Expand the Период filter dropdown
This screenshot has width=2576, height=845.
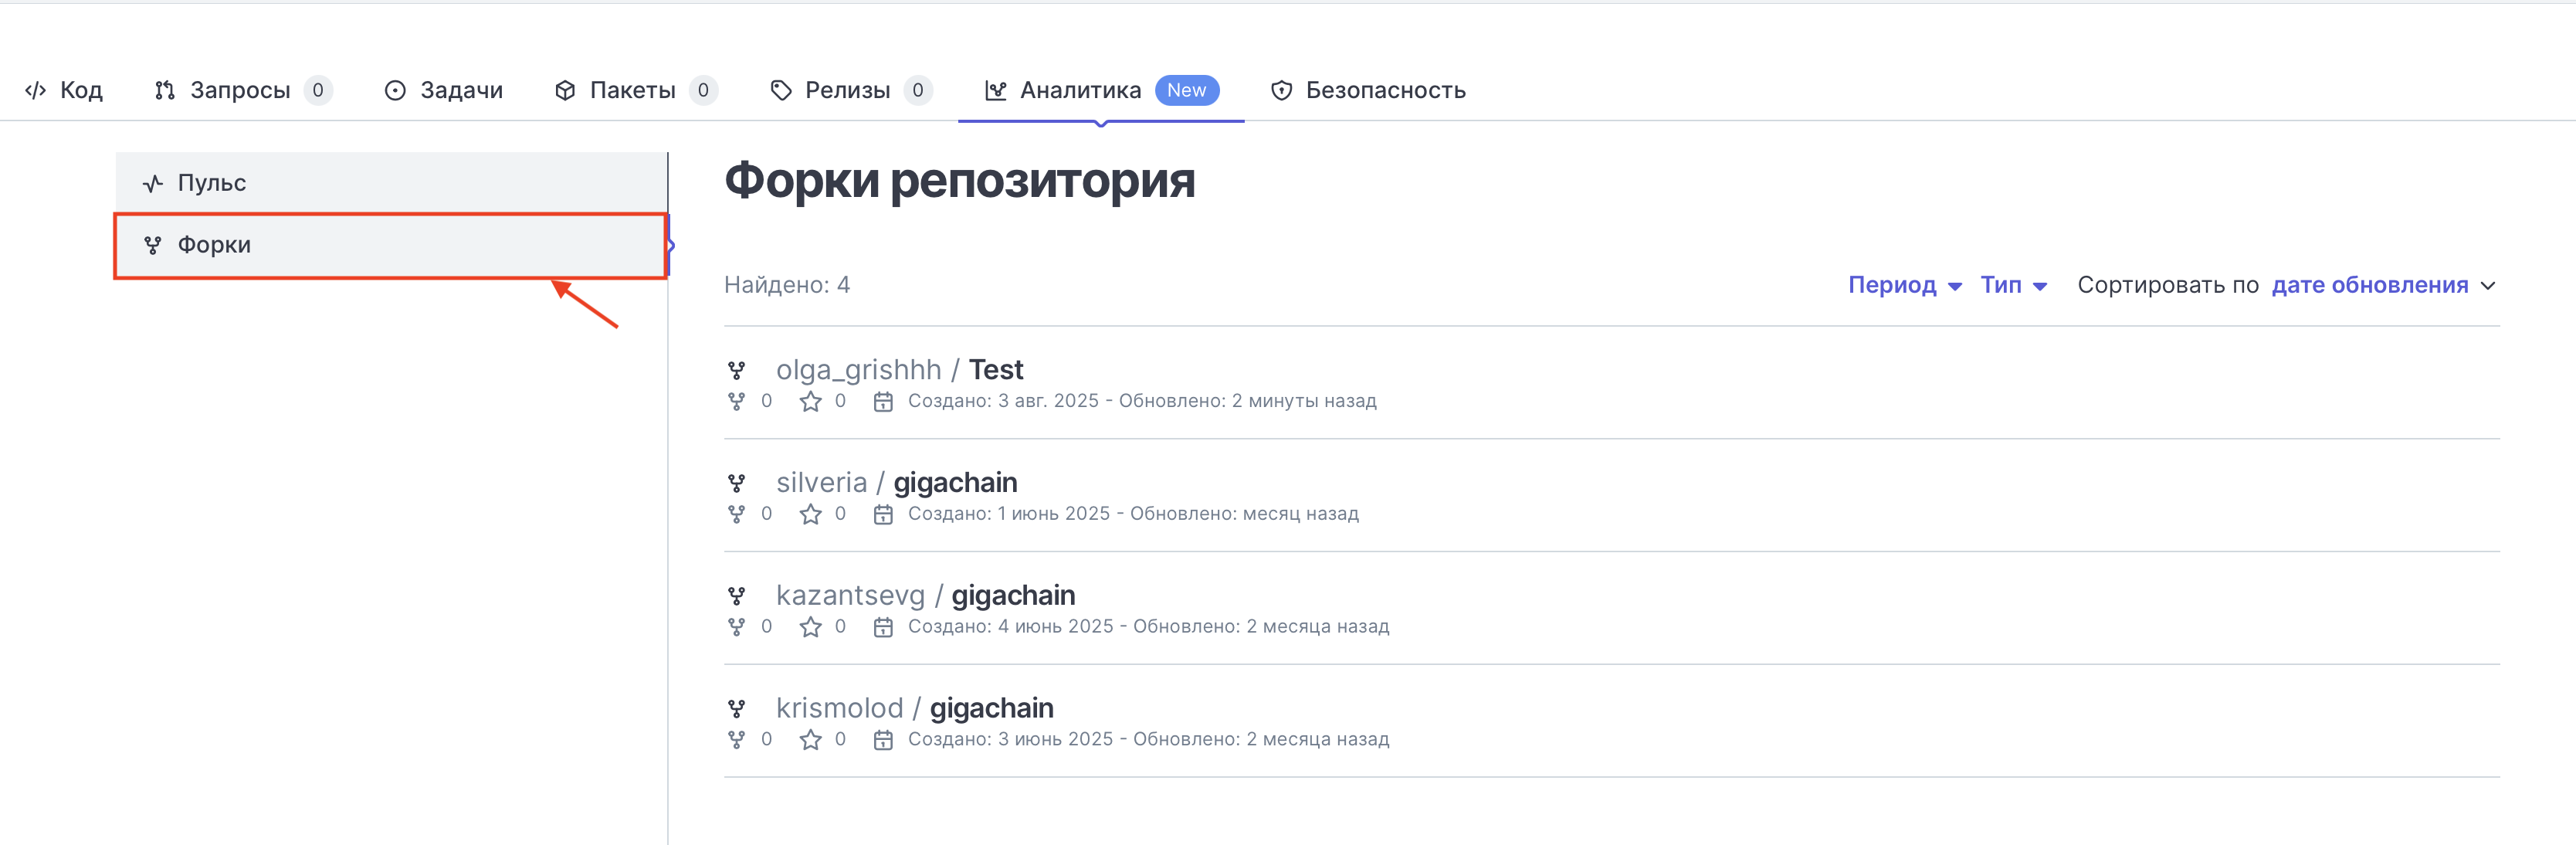pyautogui.click(x=1904, y=285)
